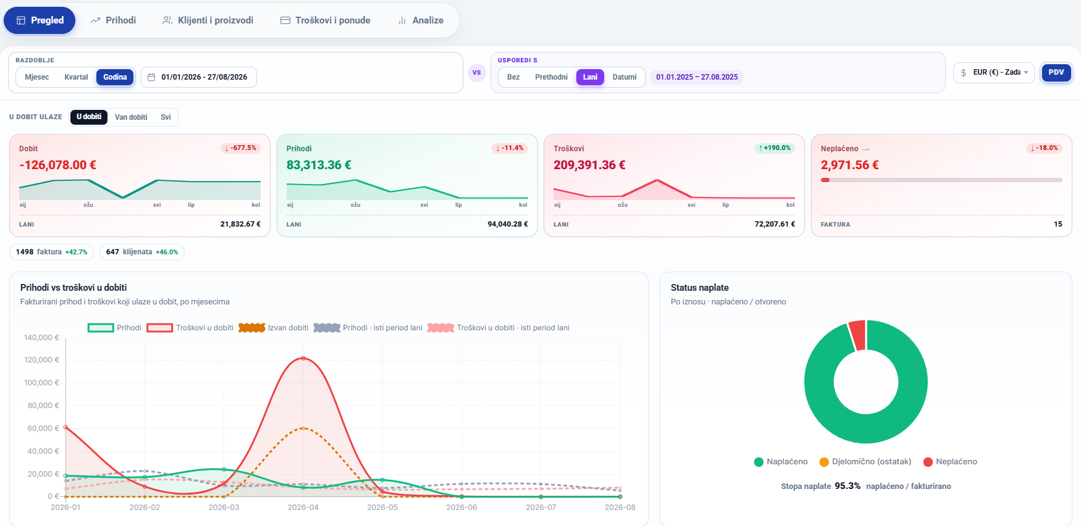This screenshot has height=526, width=1081.
Task: Click the arrow icon beside Neplaćeno
Action: (866, 149)
